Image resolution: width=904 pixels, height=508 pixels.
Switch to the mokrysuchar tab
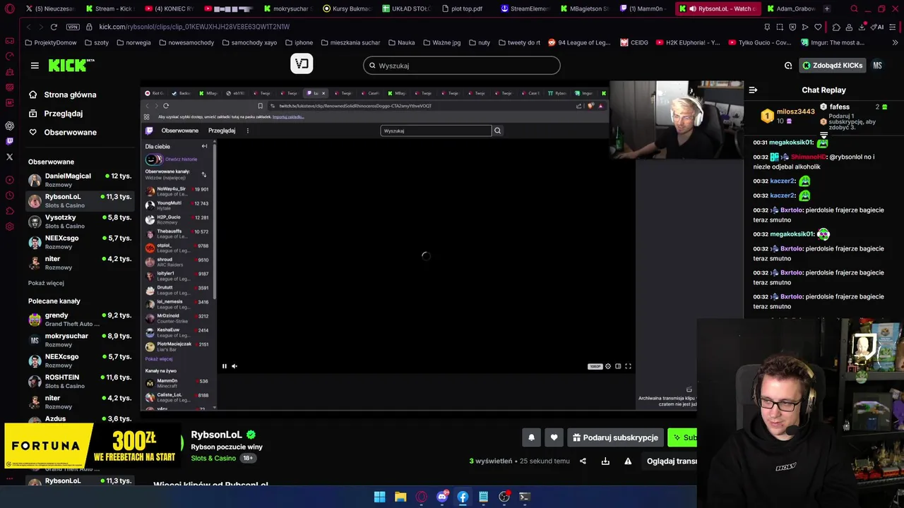pyautogui.click(x=287, y=8)
